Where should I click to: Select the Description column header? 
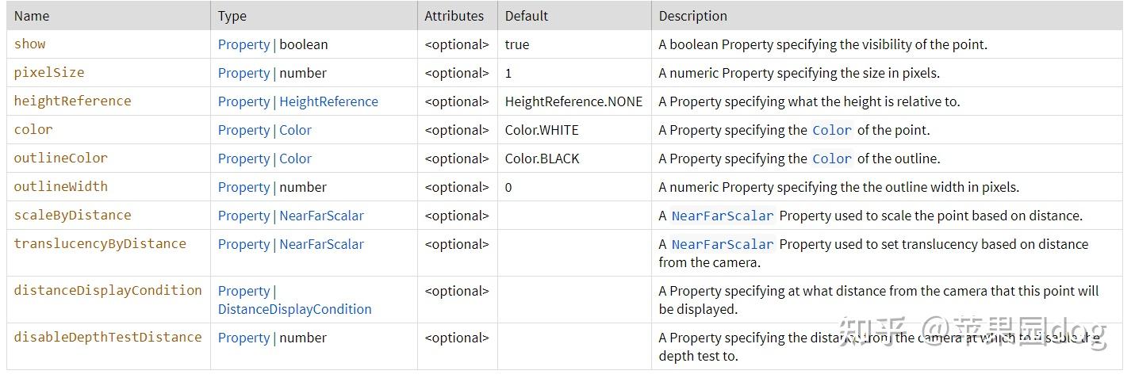[692, 16]
